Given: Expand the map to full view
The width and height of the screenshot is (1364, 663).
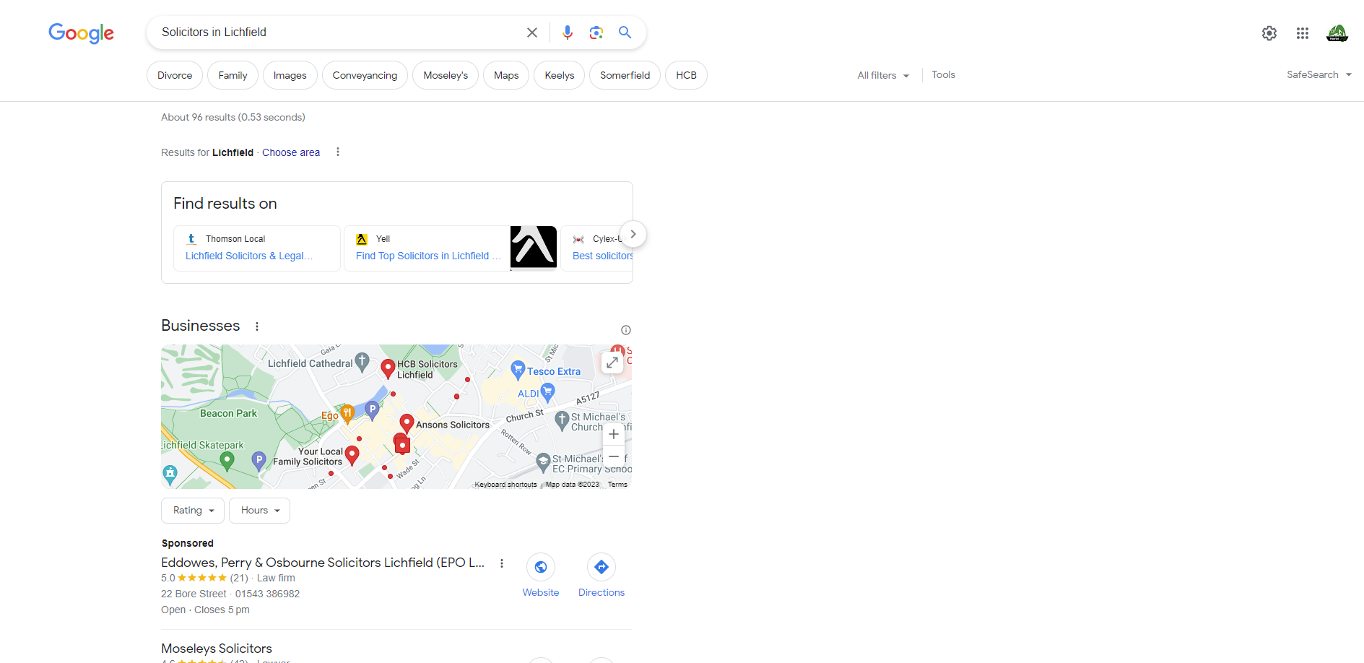Looking at the screenshot, I should (612, 363).
